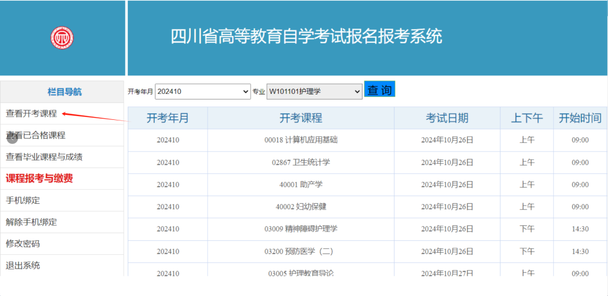Select 解除手机绑定 in navigation
Image resolution: width=608 pixels, height=296 pixels.
point(32,222)
